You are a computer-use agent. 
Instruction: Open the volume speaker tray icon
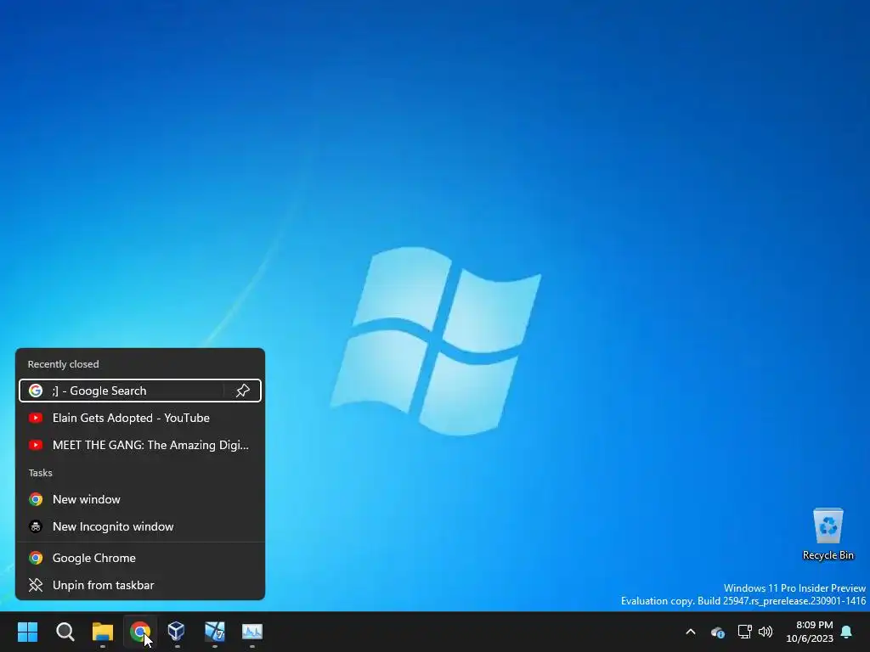point(765,632)
